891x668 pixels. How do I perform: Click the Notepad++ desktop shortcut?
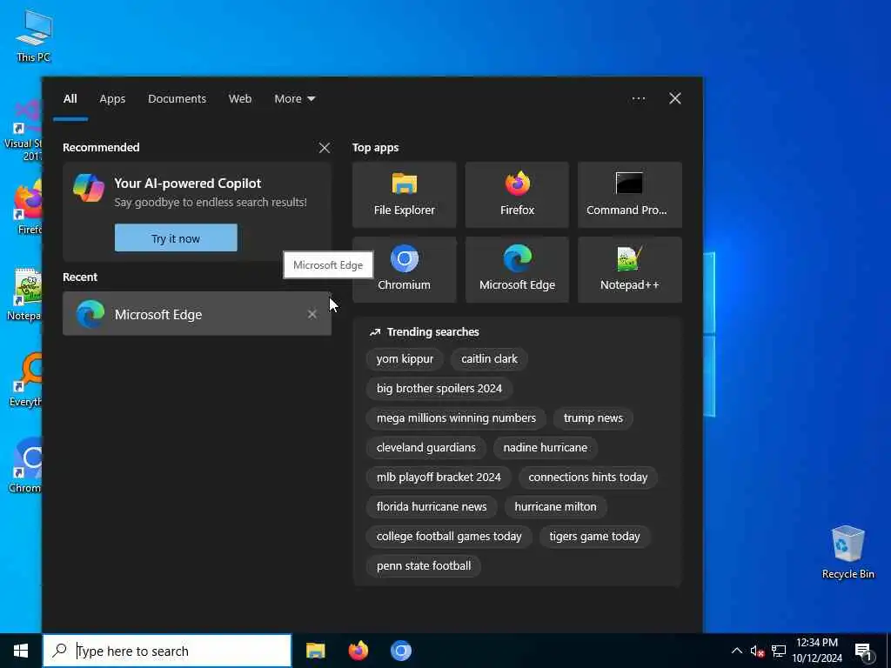pyautogui.click(x=25, y=294)
